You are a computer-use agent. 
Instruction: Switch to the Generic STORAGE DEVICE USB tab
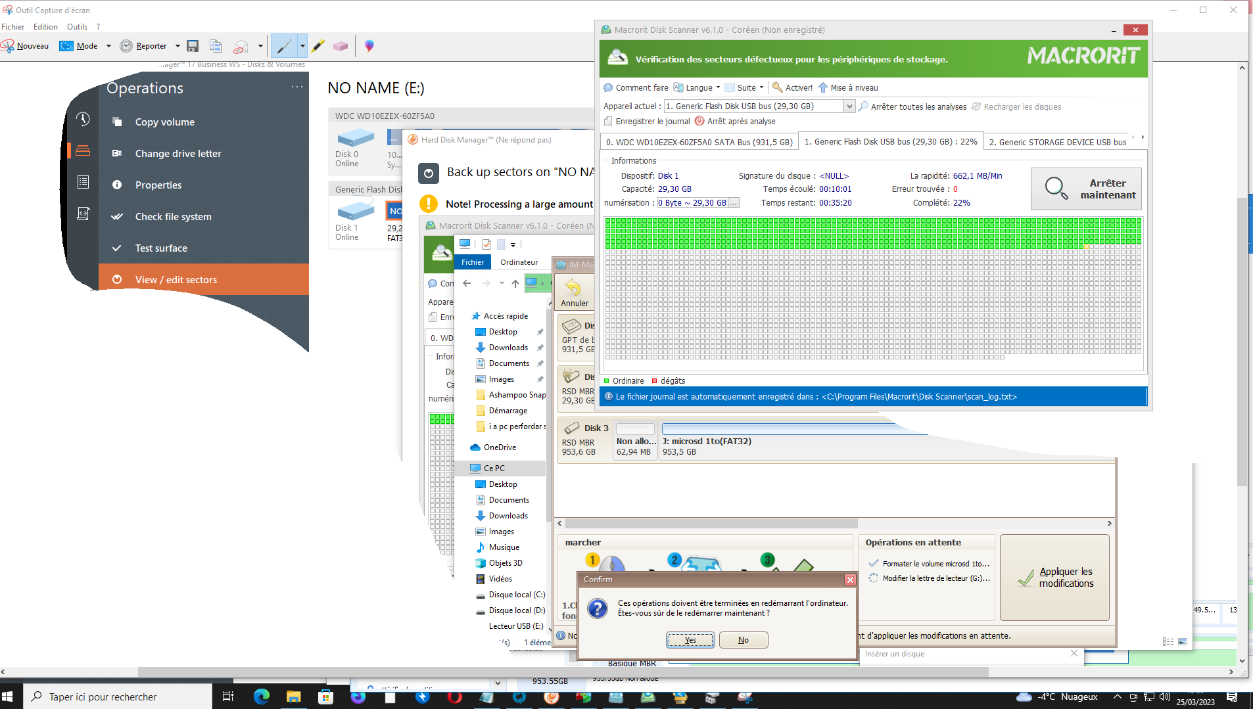[1056, 142]
